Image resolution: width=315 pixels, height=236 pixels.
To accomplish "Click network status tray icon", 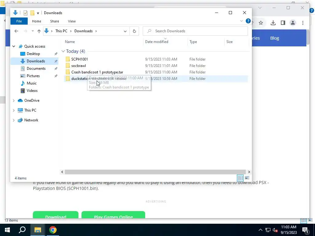I will pos(268,230).
